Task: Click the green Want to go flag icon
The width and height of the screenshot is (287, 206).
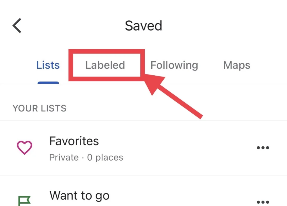Action: (24, 201)
